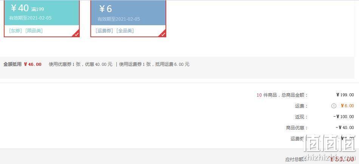Screen dimensions: 359x164
Task: Click the -¥100.00 返现 amount
Action: [344, 117]
